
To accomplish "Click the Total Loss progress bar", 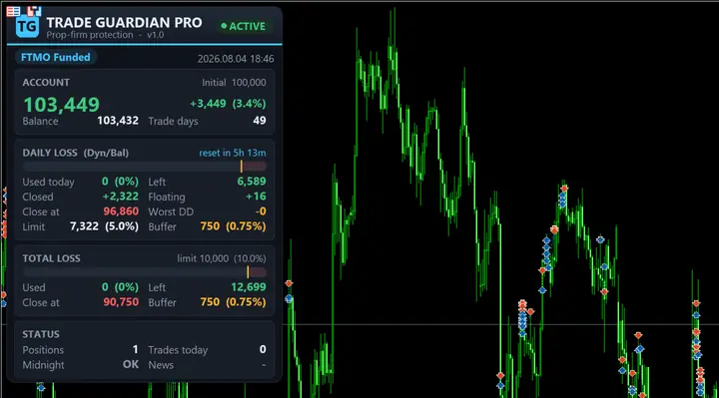I will coord(145,272).
